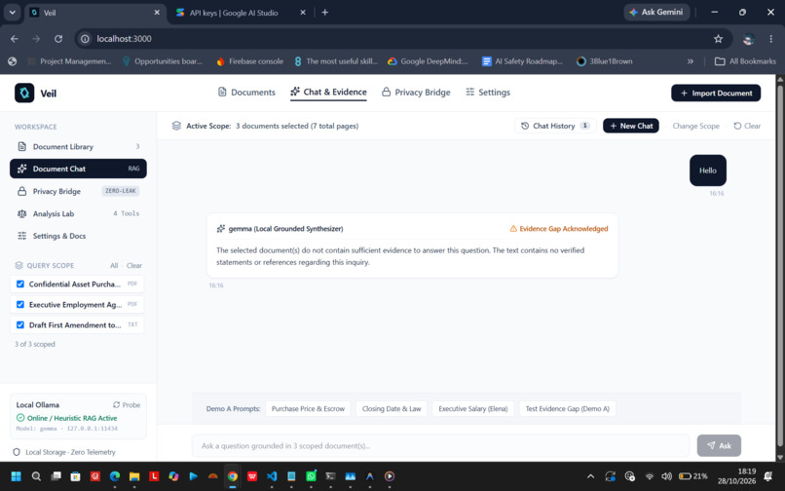Viewport: 785px width, 491px height.
Task: Uncheck Confidential Asset Purchase document
Action: [x=20, y=284]
